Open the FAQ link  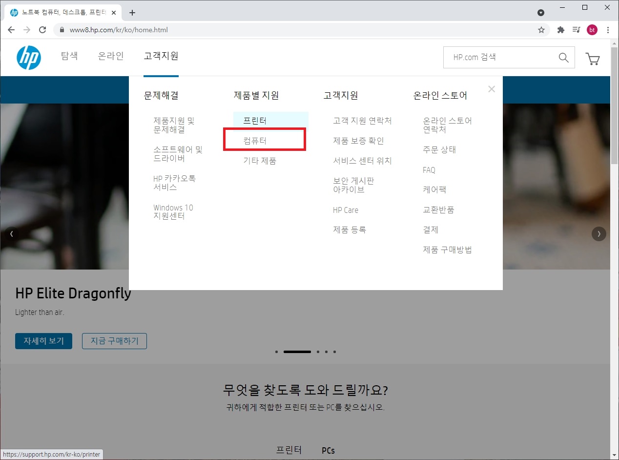tap(429, 170)
